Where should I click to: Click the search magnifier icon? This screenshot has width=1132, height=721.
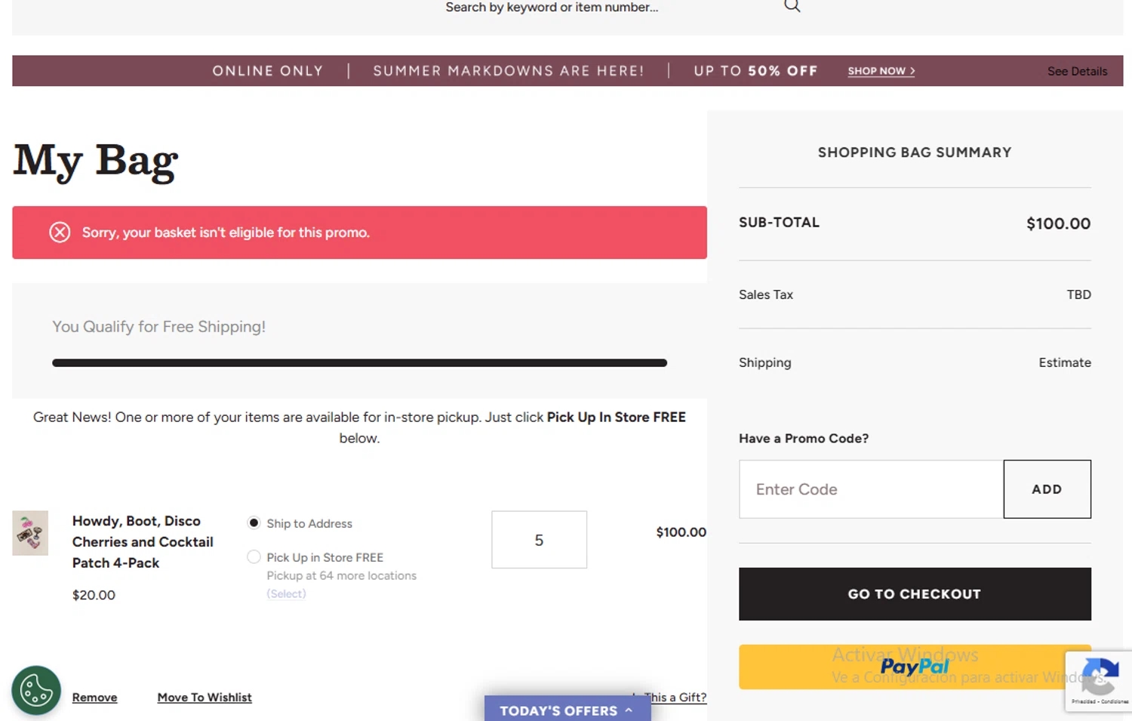pos(792,6)
